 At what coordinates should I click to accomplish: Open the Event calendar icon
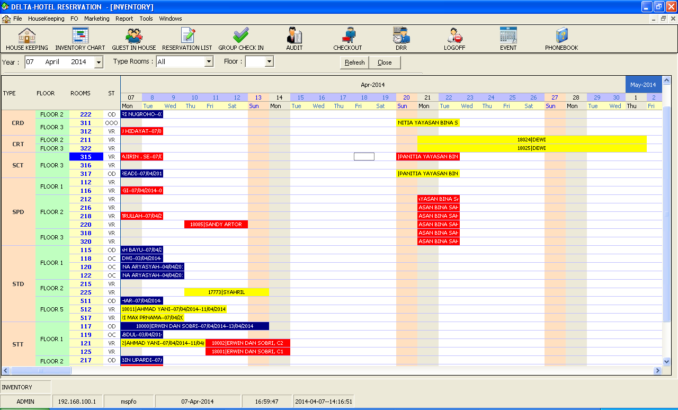pyautogui.click(x=508, y=36)
